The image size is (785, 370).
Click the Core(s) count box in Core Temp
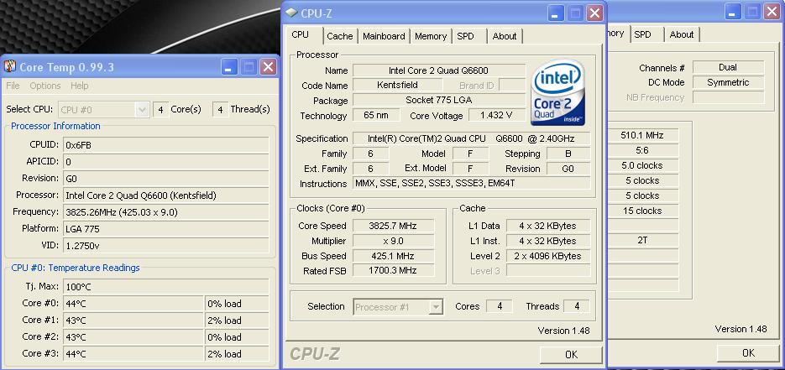coord(160,109)
